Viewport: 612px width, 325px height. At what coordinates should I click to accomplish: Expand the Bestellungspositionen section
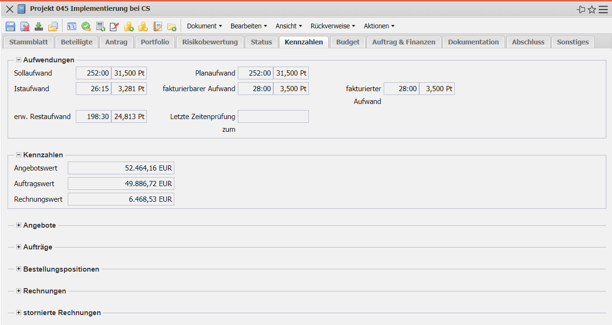point(19,269)
